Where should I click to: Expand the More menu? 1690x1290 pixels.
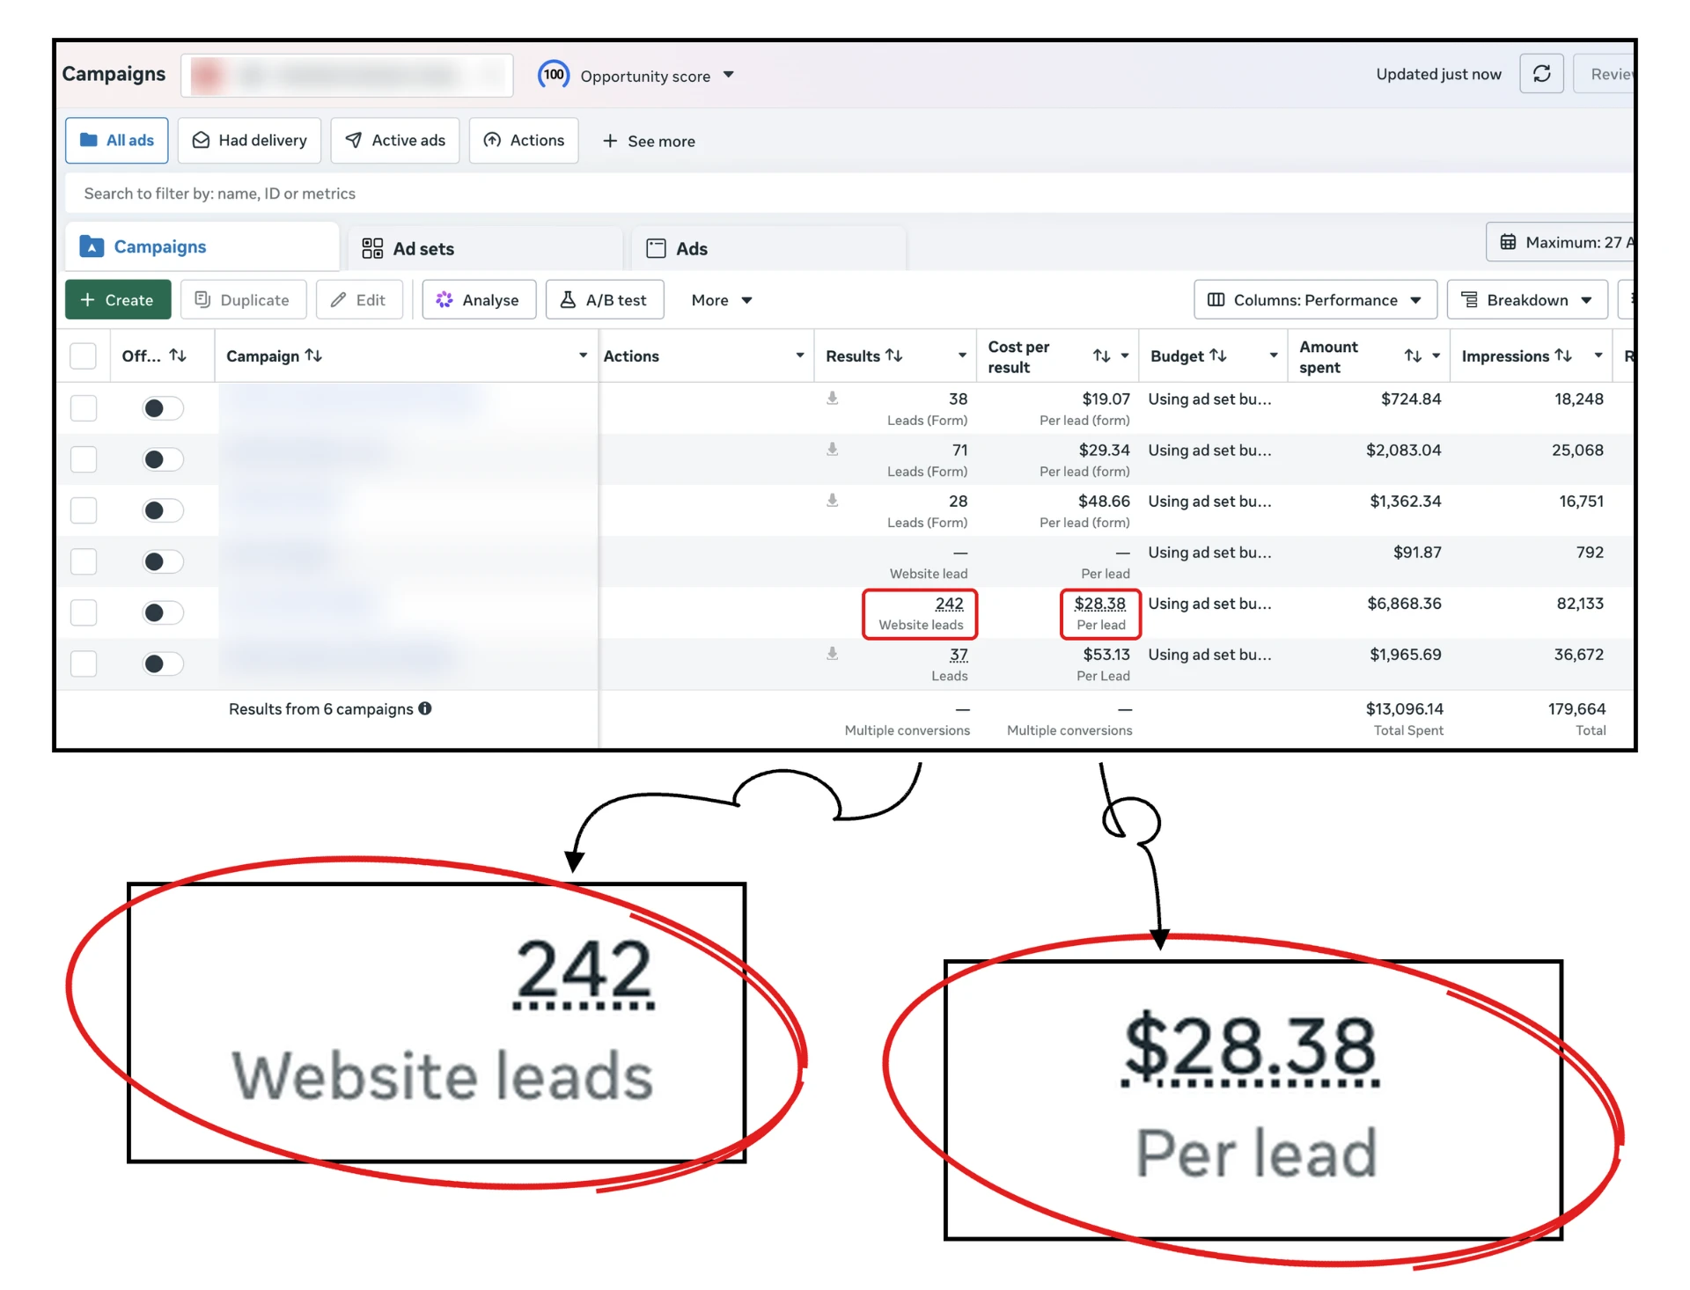pos(722,300)
